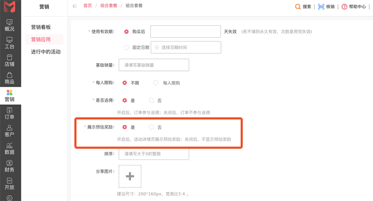The width and height of the screenshot is (373, 201).
Task: Set 是否返佣 to 否
Action: pos(151,100)
